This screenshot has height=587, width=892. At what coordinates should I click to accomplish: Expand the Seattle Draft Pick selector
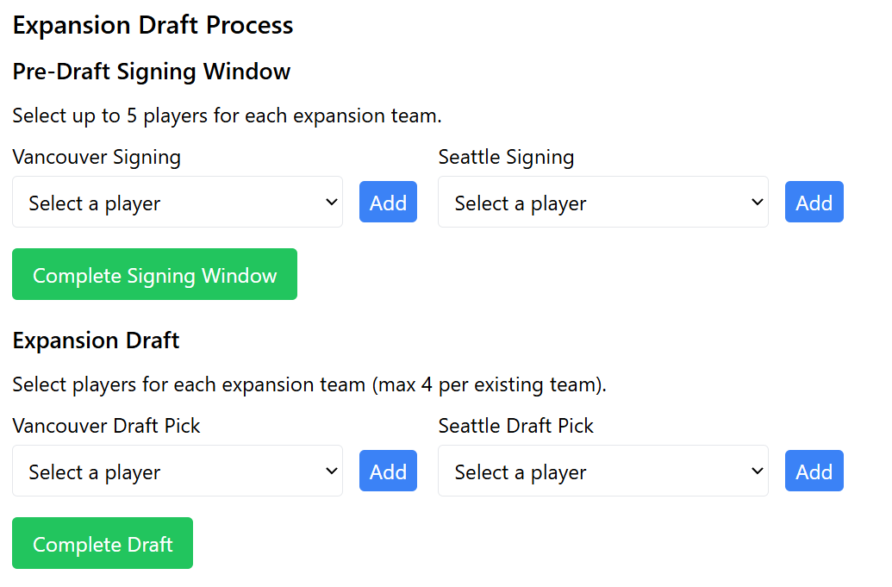tap(603, 471)
